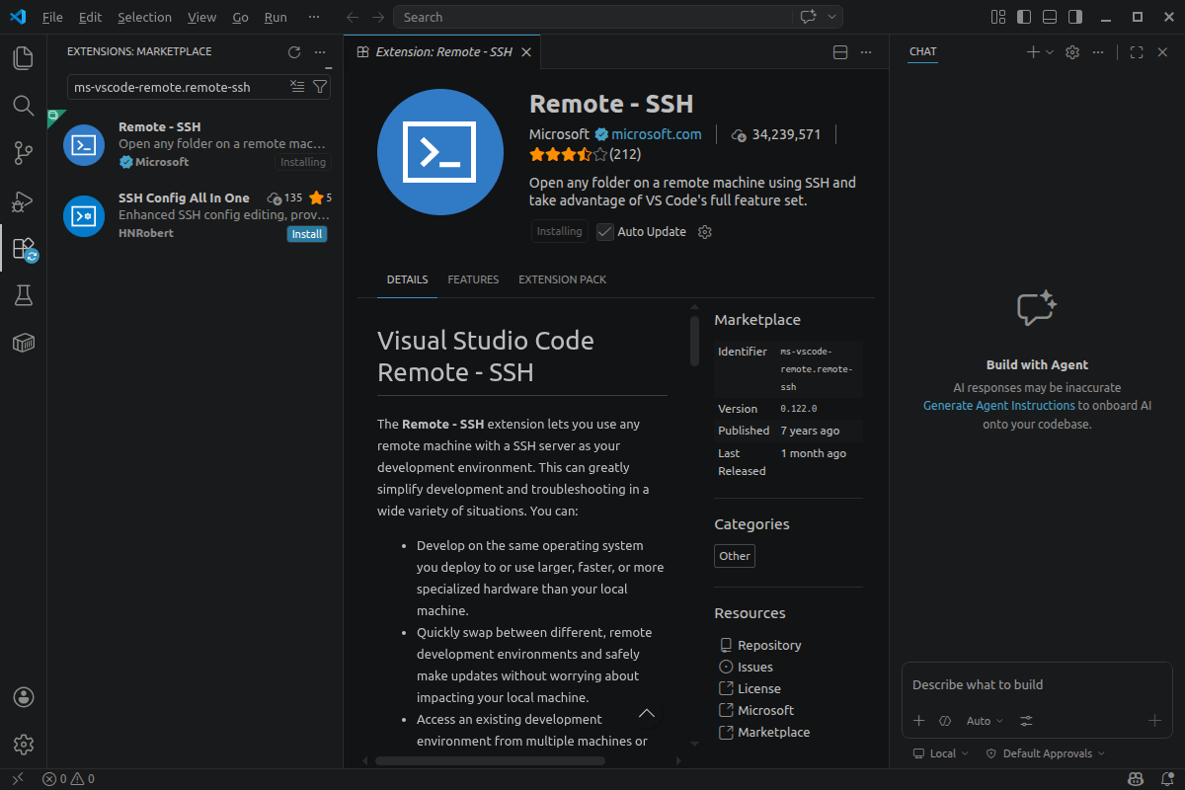This screenshot has height=790, width=1185.
Task: Open the Selection menu
Action: [x=144, y=17]
